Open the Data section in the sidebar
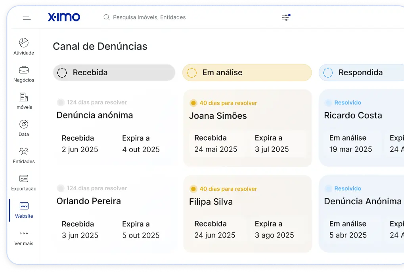The image size is (404, 272). (24, 127)
